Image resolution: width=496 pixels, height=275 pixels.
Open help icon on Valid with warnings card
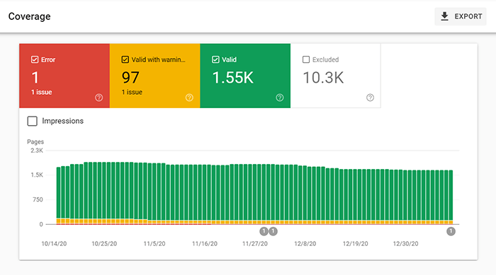(189, 98)
